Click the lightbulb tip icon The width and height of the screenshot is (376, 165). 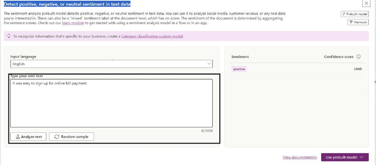coord(9,36)
